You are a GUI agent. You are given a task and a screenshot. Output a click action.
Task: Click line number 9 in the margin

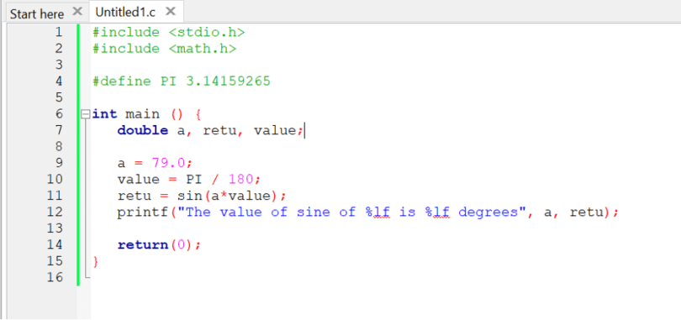coord(58,163)
